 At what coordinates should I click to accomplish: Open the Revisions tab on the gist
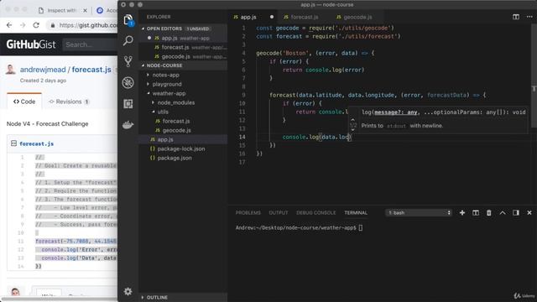coord(69,102)
